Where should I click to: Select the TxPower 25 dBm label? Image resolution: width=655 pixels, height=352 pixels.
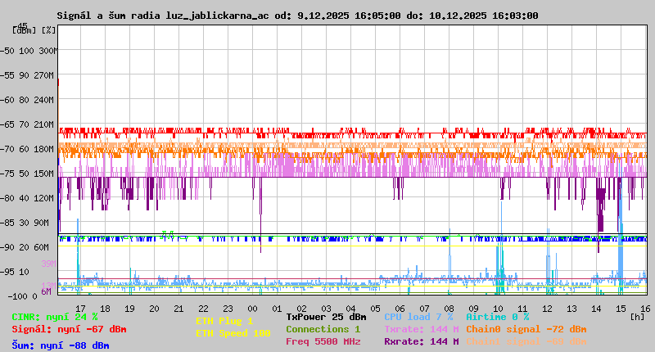pyautogui.click(x=326, y=316)
